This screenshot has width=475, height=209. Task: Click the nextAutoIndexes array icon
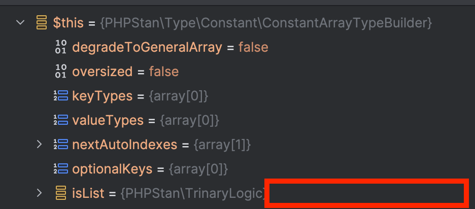pos(60,145)
